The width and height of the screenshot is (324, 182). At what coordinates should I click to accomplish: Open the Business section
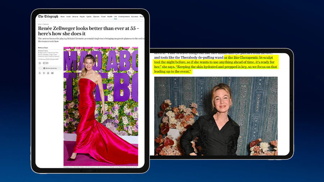pyautogui.click(x=135, y=17)
